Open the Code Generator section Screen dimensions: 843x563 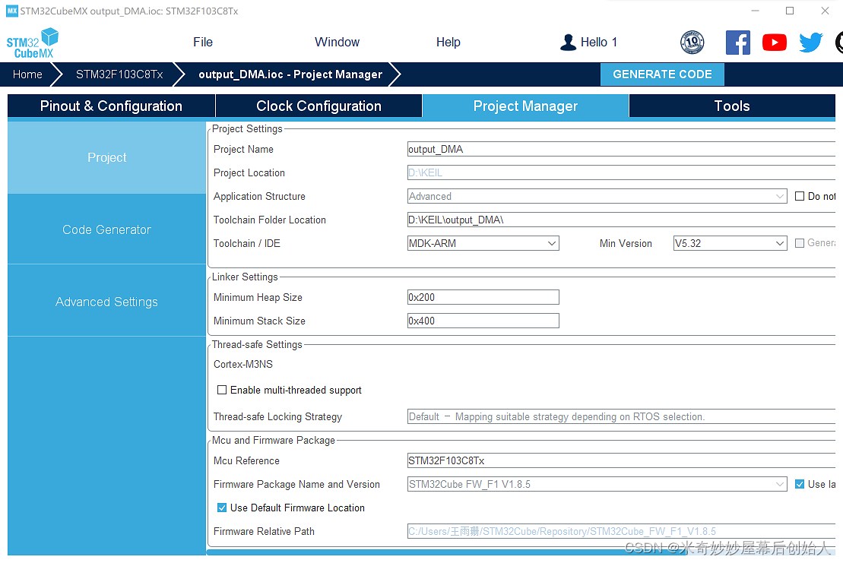coord(106,229)
